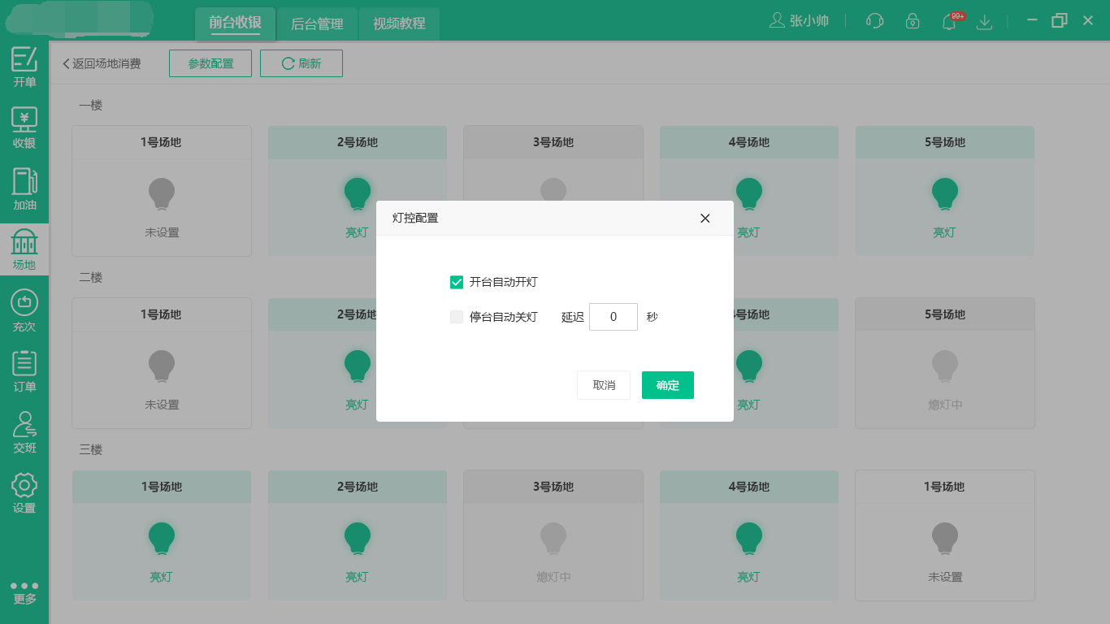
Task: Click the download icon in title bar
Action: [x=984, y=21]
